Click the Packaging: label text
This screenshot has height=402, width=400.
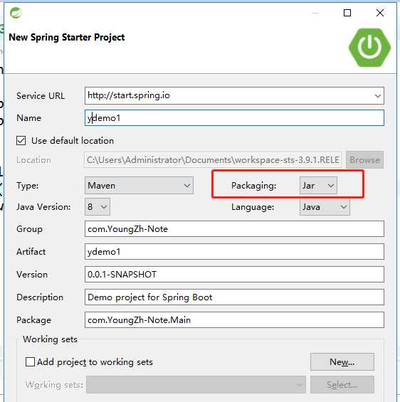click(253, 186)
